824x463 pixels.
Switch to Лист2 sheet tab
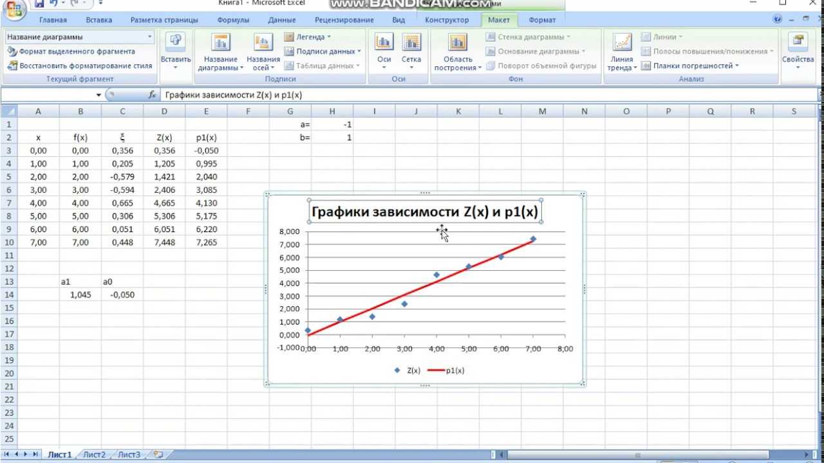94,455
